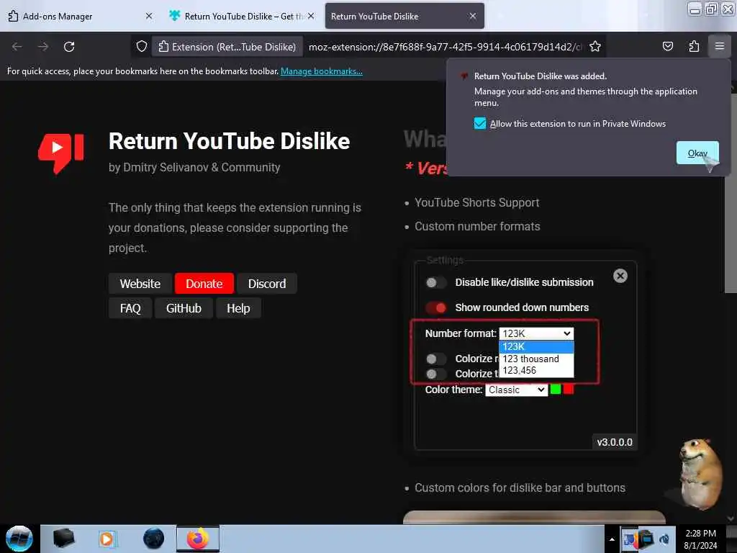The height and width of the screenshot is (553, 737).
Task: Click the Custom number formats bullet text
Action: (477, 227)
